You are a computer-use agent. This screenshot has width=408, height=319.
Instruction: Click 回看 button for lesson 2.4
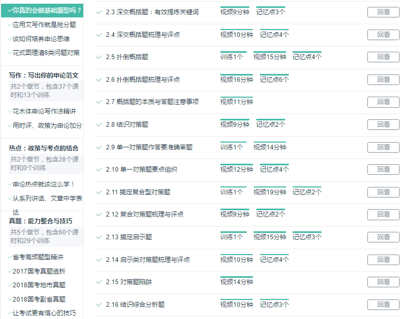pyautogui.click(x=383, y=35)
